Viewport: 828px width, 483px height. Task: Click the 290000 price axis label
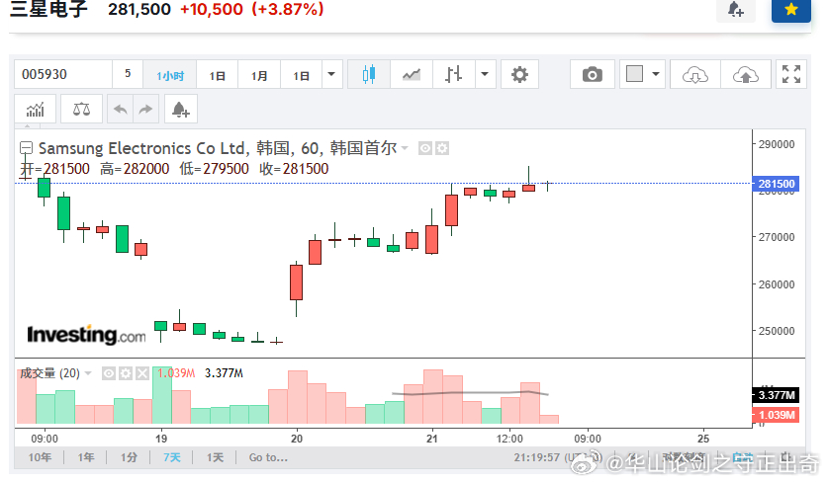[x=777, y=144]
